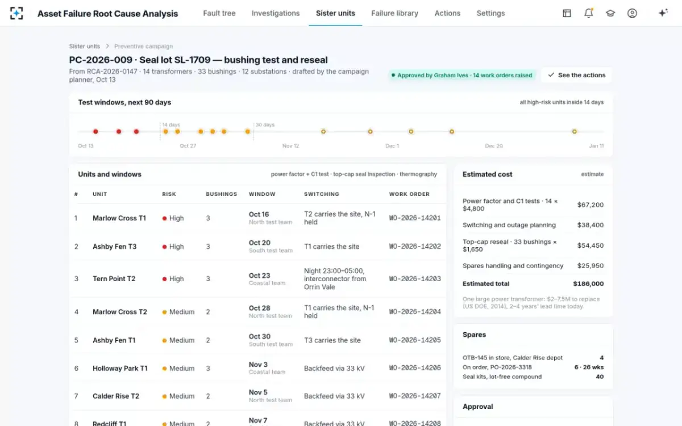The width and height of the screenshot is (682, 426).
Task: Click the Marlow Cross T1 unit
Action: pyautogui.click(x=119, y=218)
